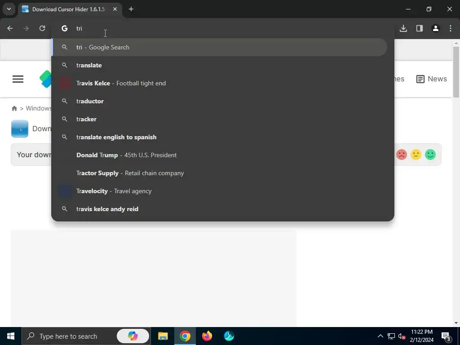Open the blue wave taskbar app
Image resolution: width=460 pixels, height=345 pixels.
[x=229, y=336]
